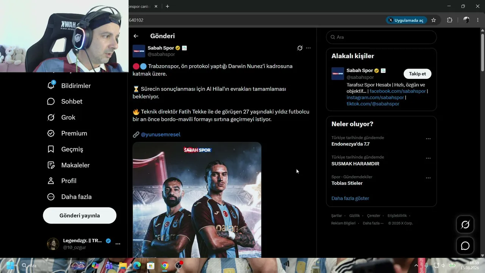
Task: Click the Ara search field on X
Action: tap(381, 37)
